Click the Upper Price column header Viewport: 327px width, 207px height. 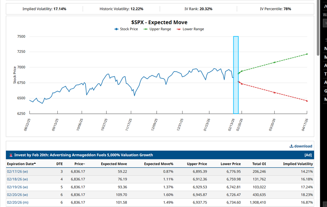click(x=196, y=164)
